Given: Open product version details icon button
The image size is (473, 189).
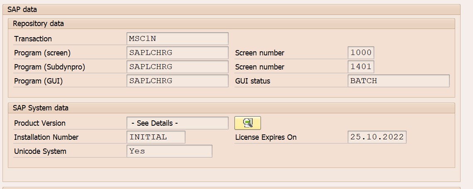Looking at the screenshot, I should (247, 123).
